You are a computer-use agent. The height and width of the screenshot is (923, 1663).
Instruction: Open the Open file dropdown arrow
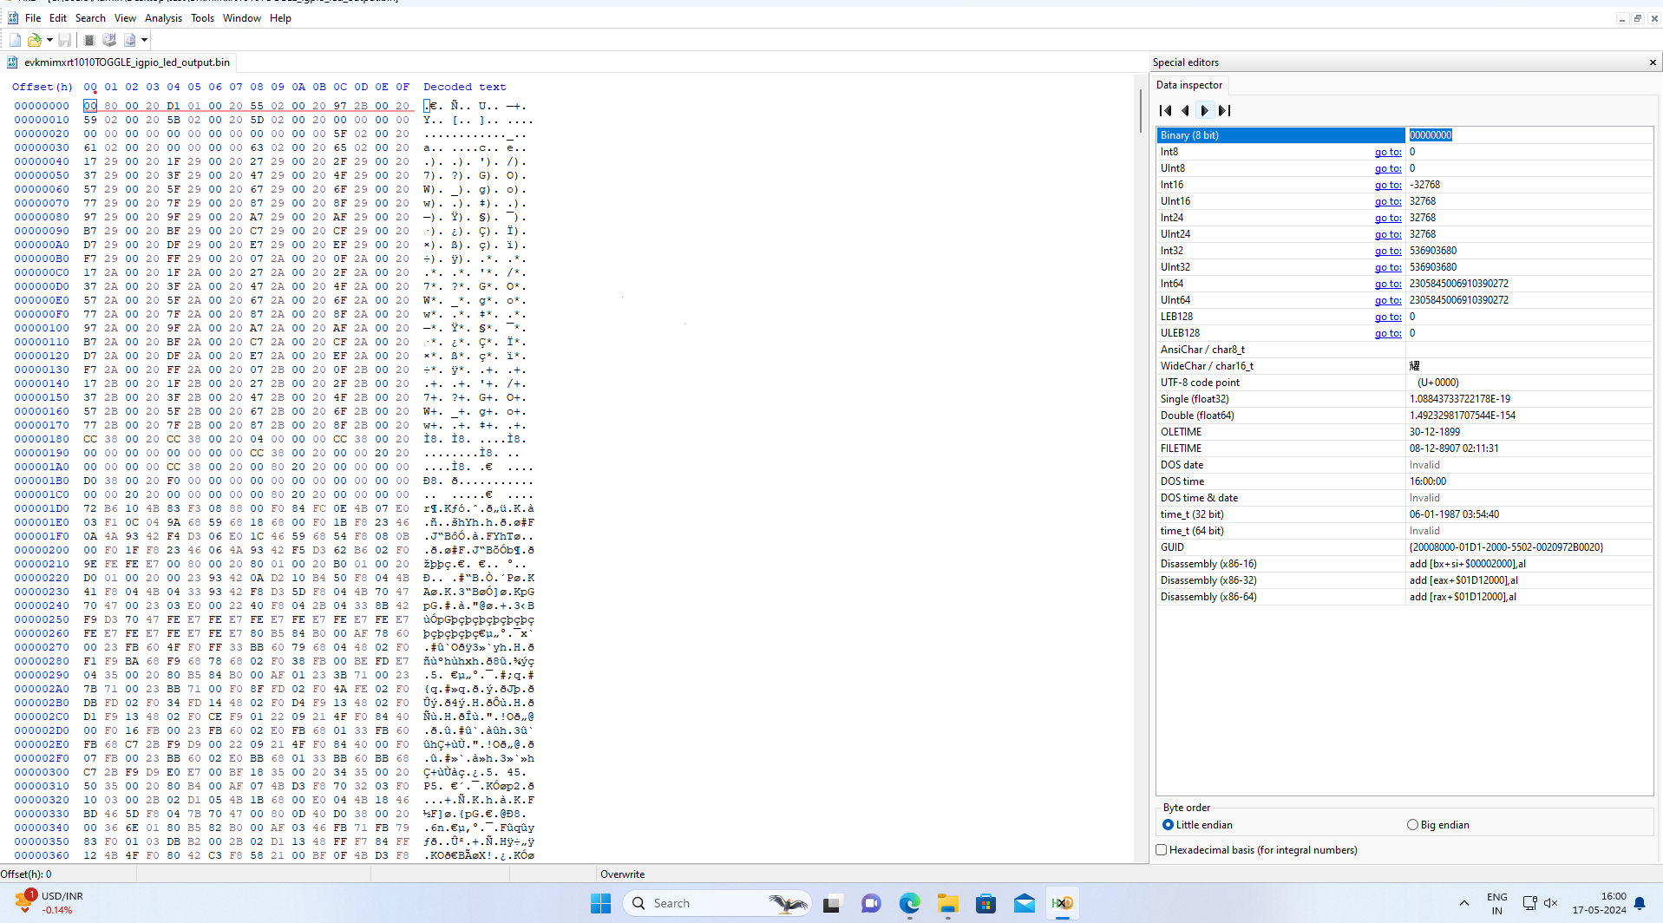(x=49, y=39)
